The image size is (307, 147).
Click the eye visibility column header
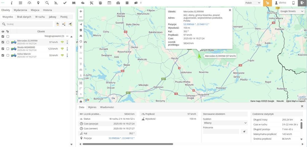(x=3, y=32)
